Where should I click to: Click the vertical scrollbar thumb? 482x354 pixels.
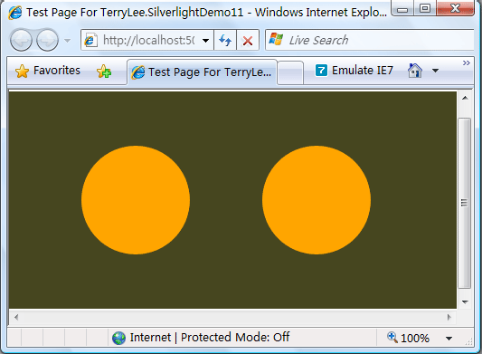point(465,203)
